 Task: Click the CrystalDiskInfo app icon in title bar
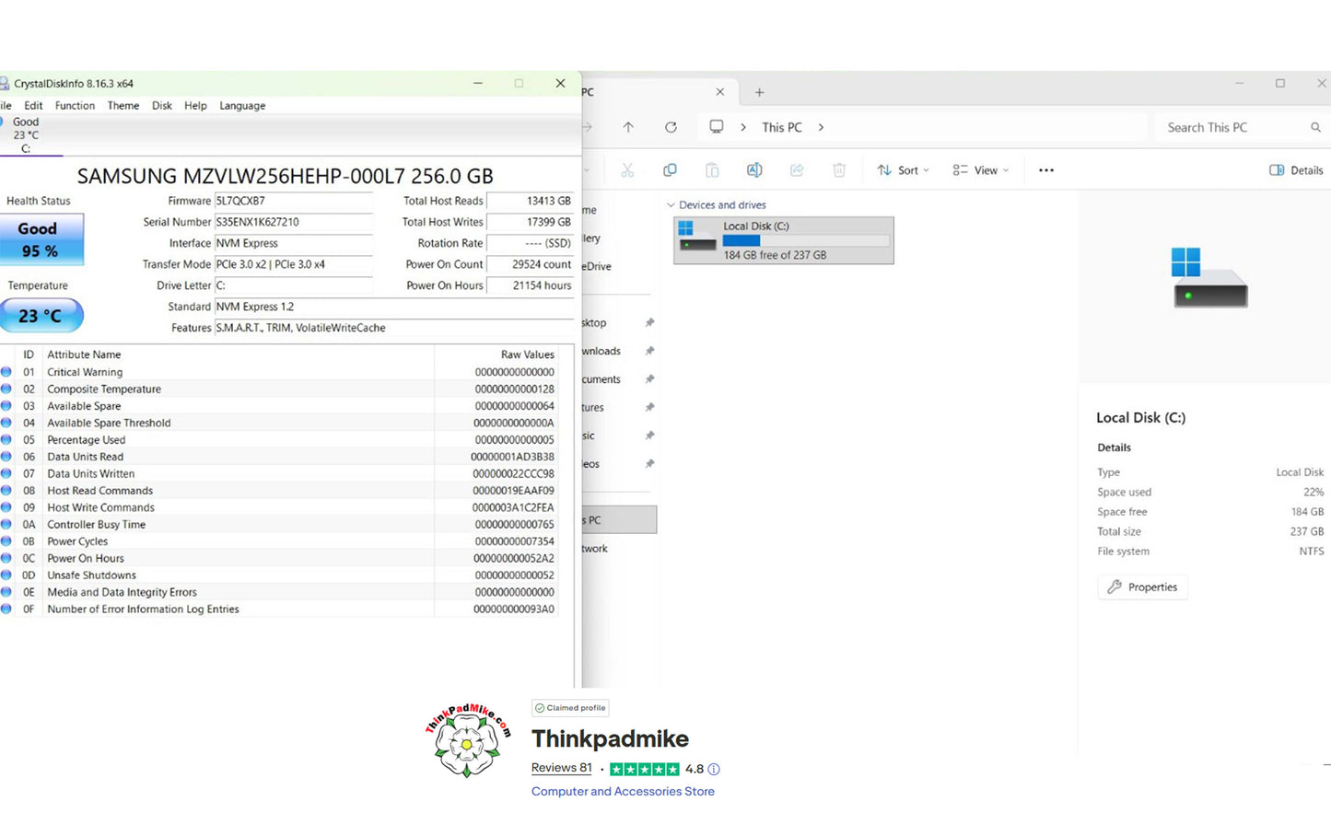pyautogui.click(x=4, y=84)
